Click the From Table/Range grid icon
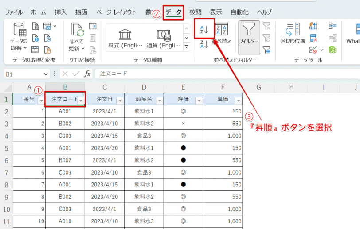Viewport: 360px width, 229px height. [35, 50]
